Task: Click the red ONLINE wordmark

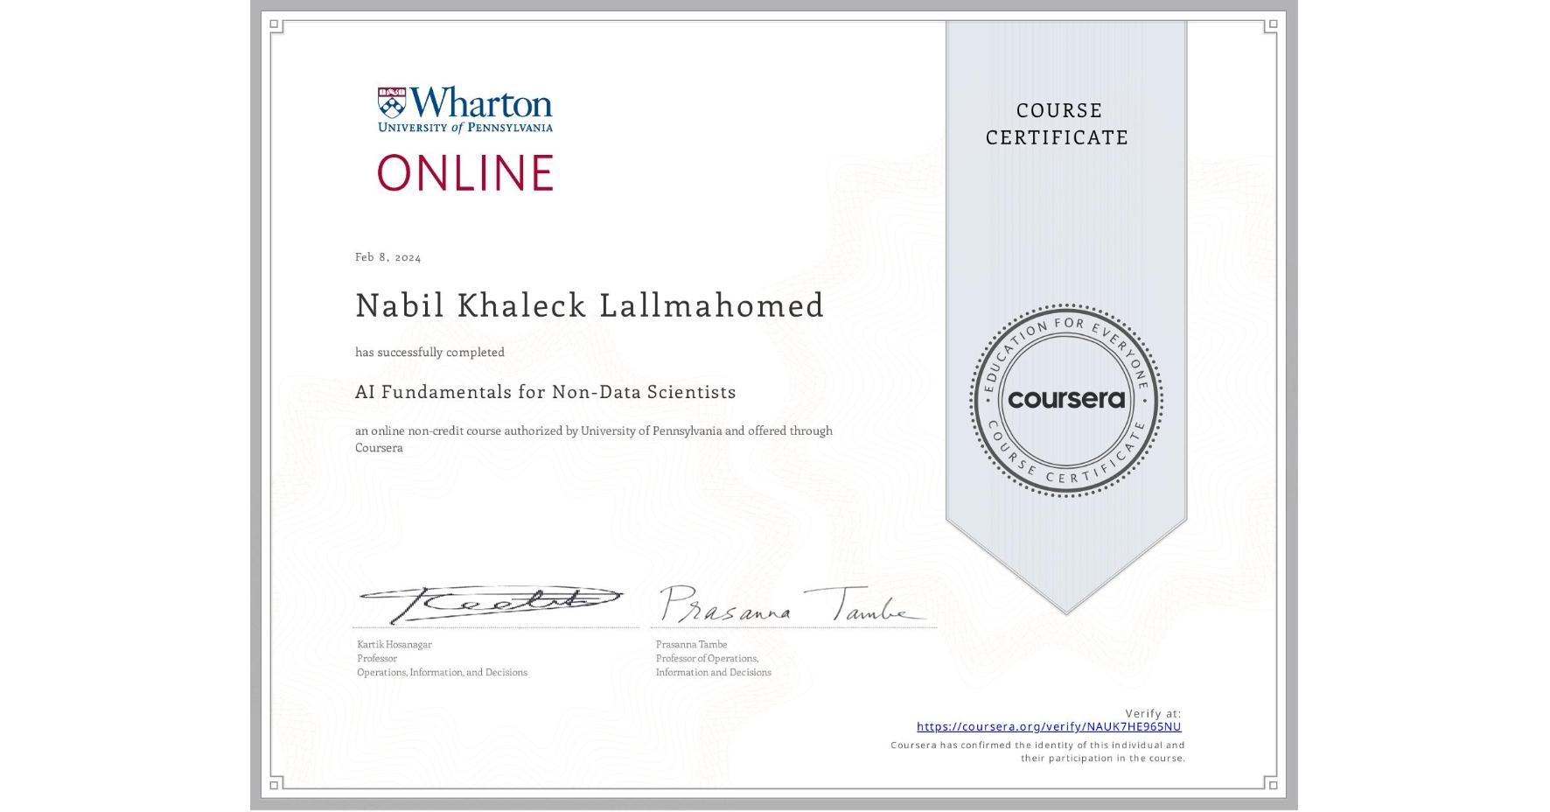Action: click(465, 172)
